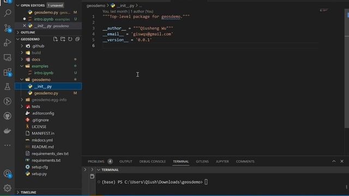Image resolution: width=349 pixels, height=196 pixels.
Task: Open the Run and Debug view
Action: [x=7, y=42]
